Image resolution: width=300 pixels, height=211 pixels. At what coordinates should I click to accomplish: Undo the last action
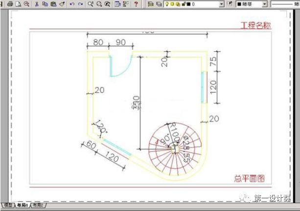point(72,4)
